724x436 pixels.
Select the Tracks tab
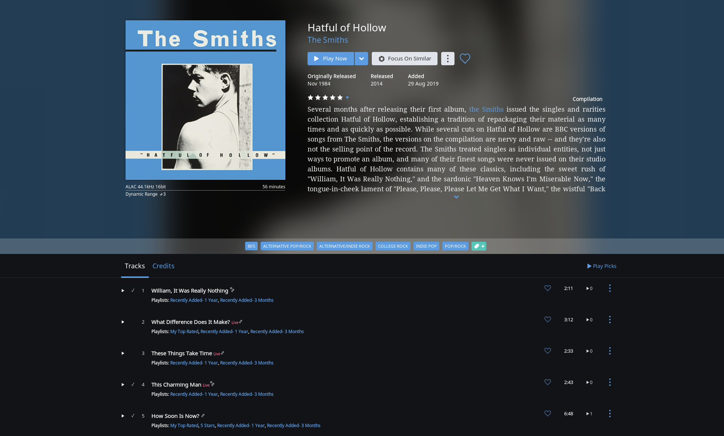click(135, 266)
